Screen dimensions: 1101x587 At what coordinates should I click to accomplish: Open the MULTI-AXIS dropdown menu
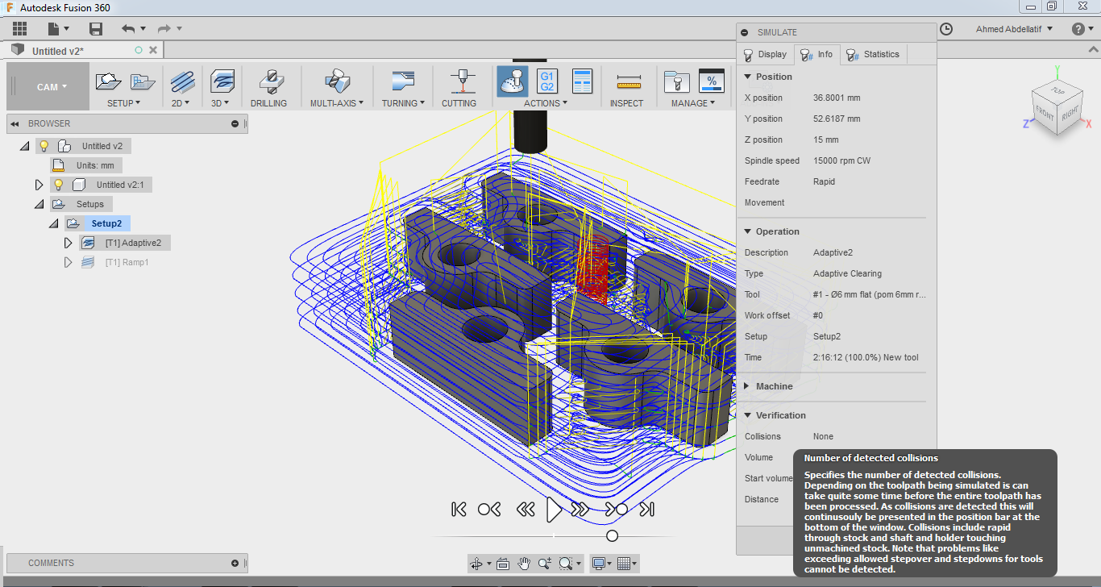click(x=337, y=103)
